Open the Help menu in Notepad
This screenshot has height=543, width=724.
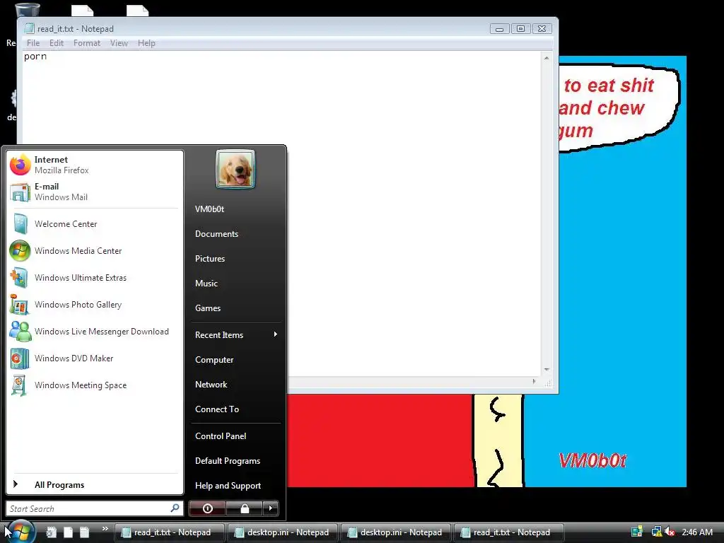point(146,43)
